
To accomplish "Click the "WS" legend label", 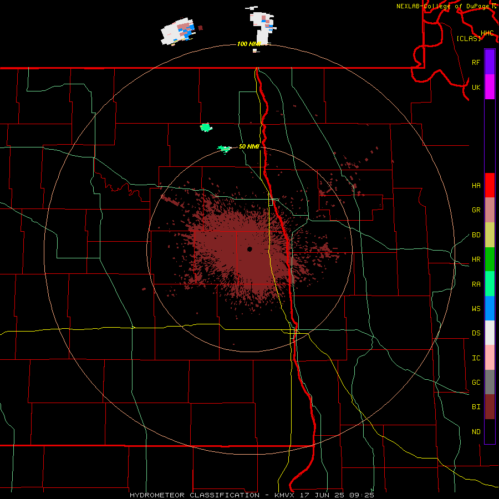I will click(x=476, y=308).
